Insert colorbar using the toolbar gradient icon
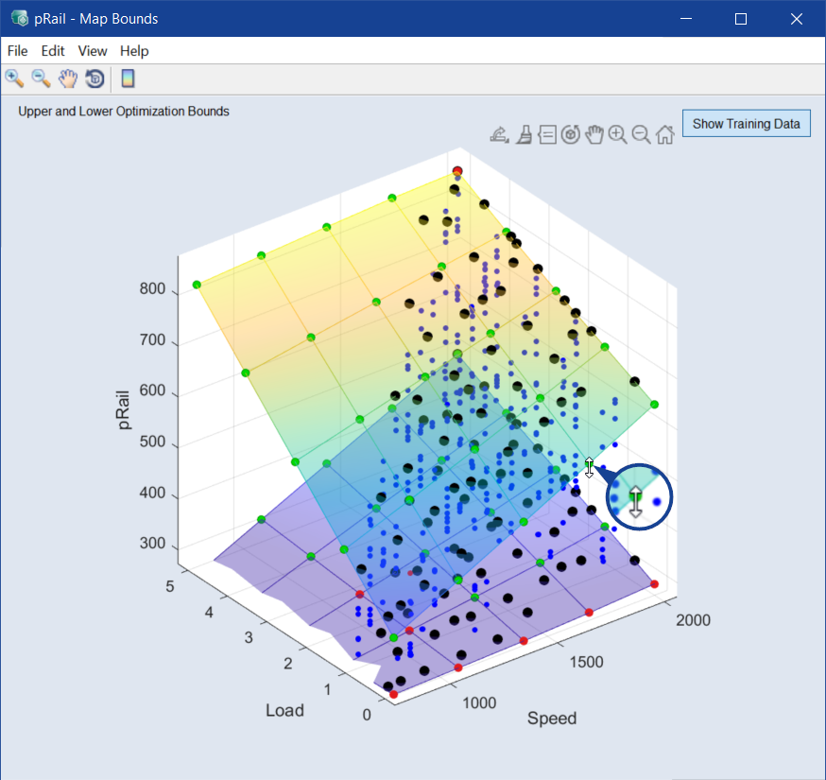826x780 pixels. pyautogui.click(x=128, y=78)
